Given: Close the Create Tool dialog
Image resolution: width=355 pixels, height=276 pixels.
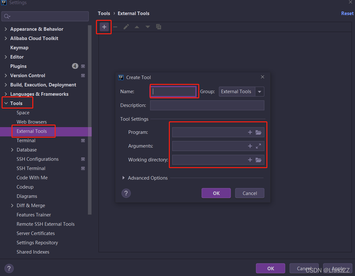Looking at the screenshot, I should coord(262,77).
